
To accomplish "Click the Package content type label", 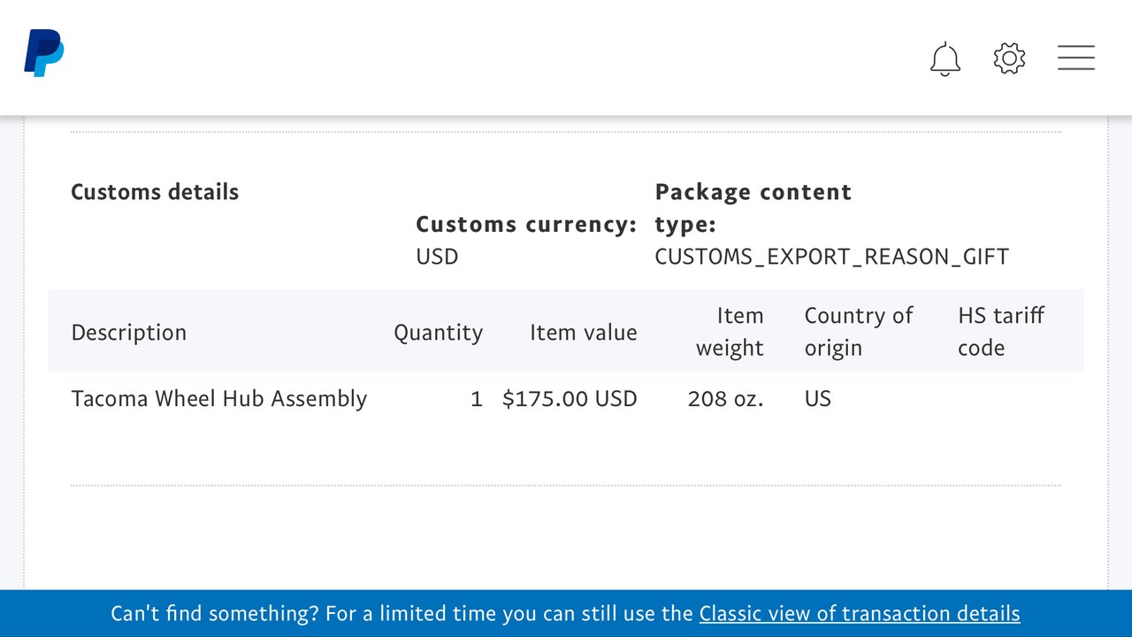I will (753, 208).
